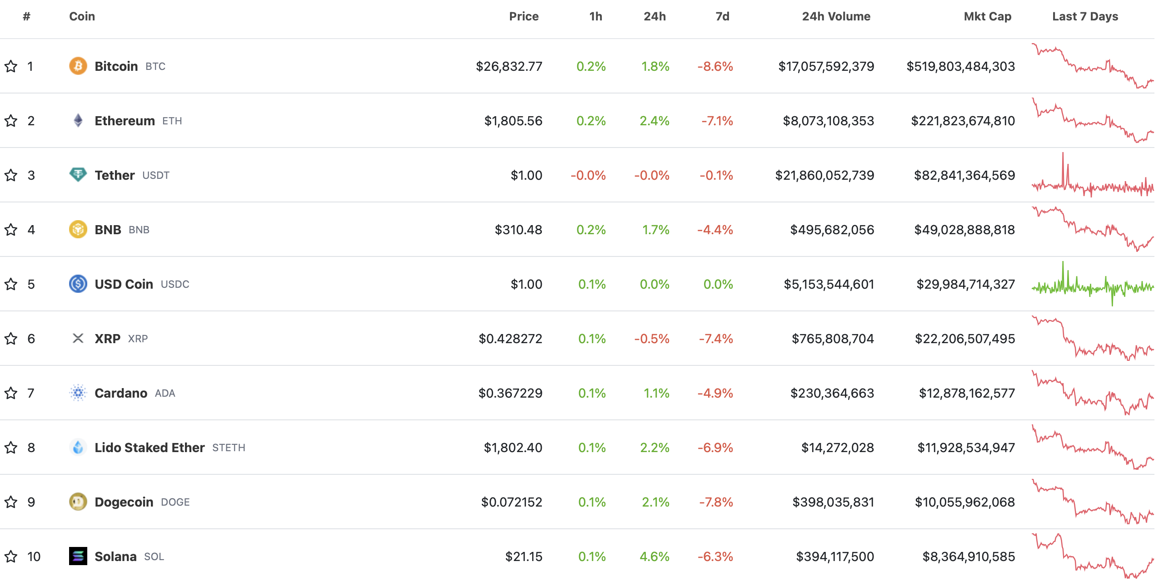Click Bitcoin market cap $519,803,484,303
Viewport: 1159px width, 581px height.
coord(960,66)
